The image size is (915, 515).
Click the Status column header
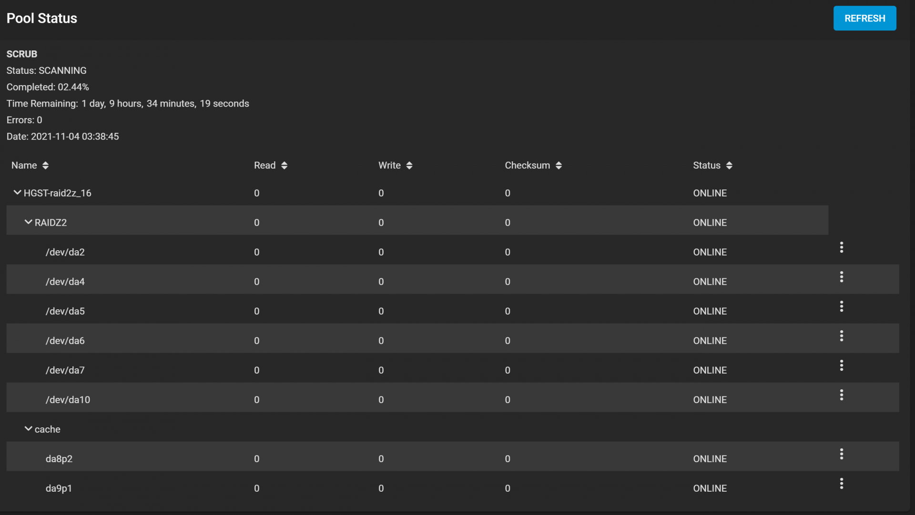point(706,165)
